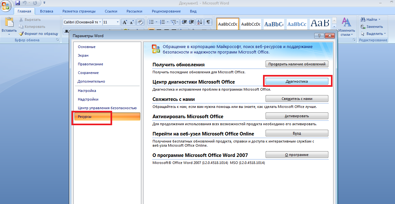Click the Shrink Font icon
Viewport: 395px width, 204px height.
click(x=132, y=22)
